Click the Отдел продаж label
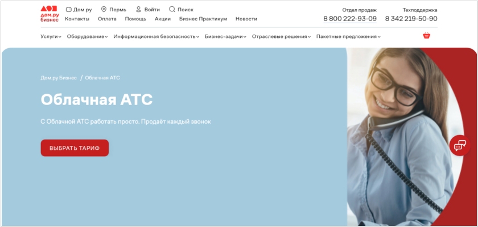The width and height of the screenshot is (478, 227). 360,10
